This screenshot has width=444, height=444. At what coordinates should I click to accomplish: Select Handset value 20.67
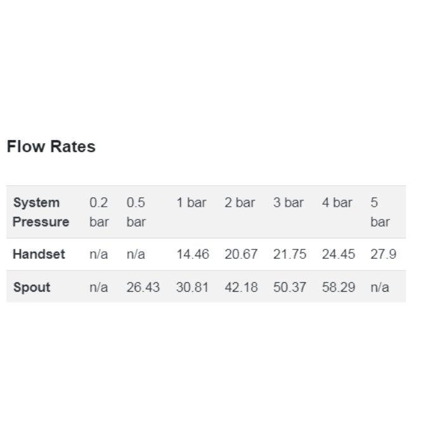[x=241, y=254]
